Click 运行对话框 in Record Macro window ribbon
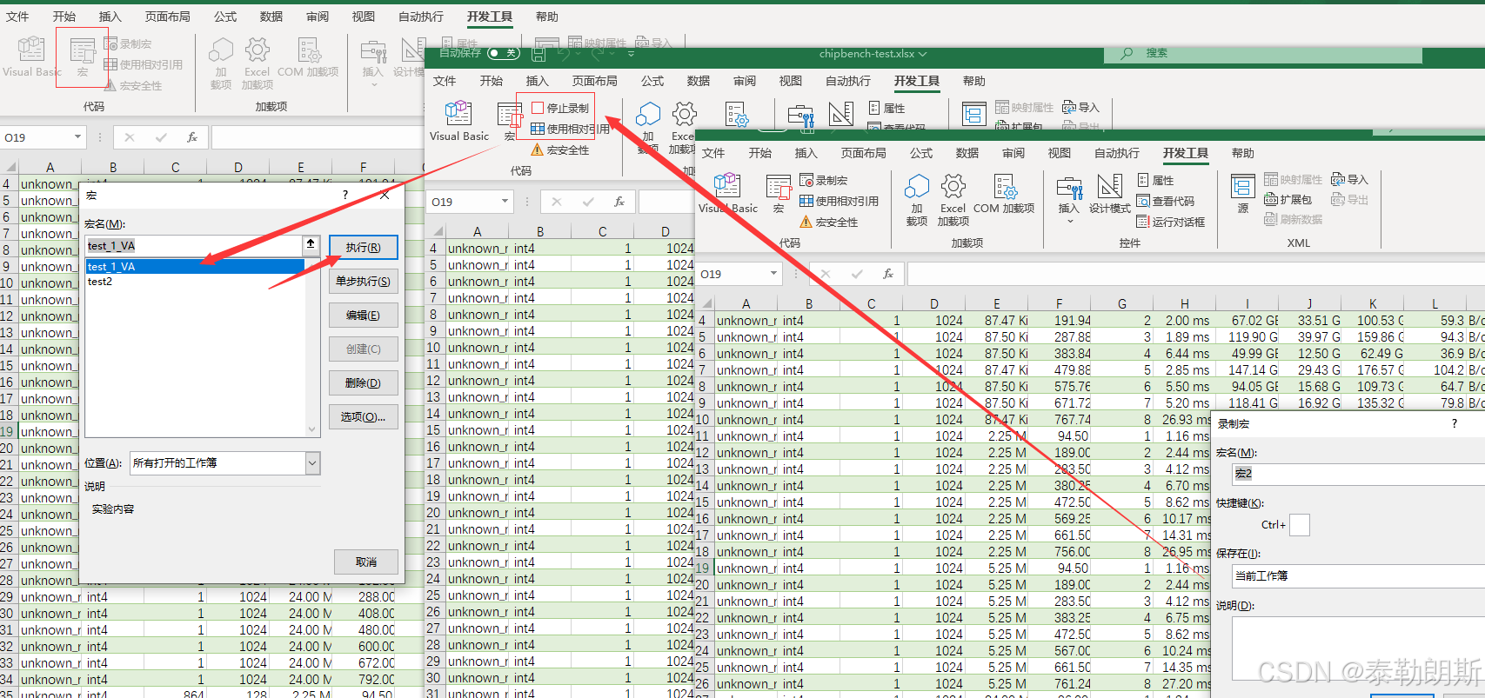The image size is (1485, 698). tap(1171, 222)
